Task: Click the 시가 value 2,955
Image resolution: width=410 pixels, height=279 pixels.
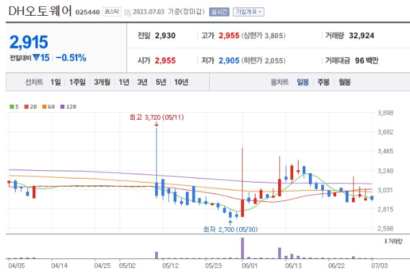Action: 165,60
